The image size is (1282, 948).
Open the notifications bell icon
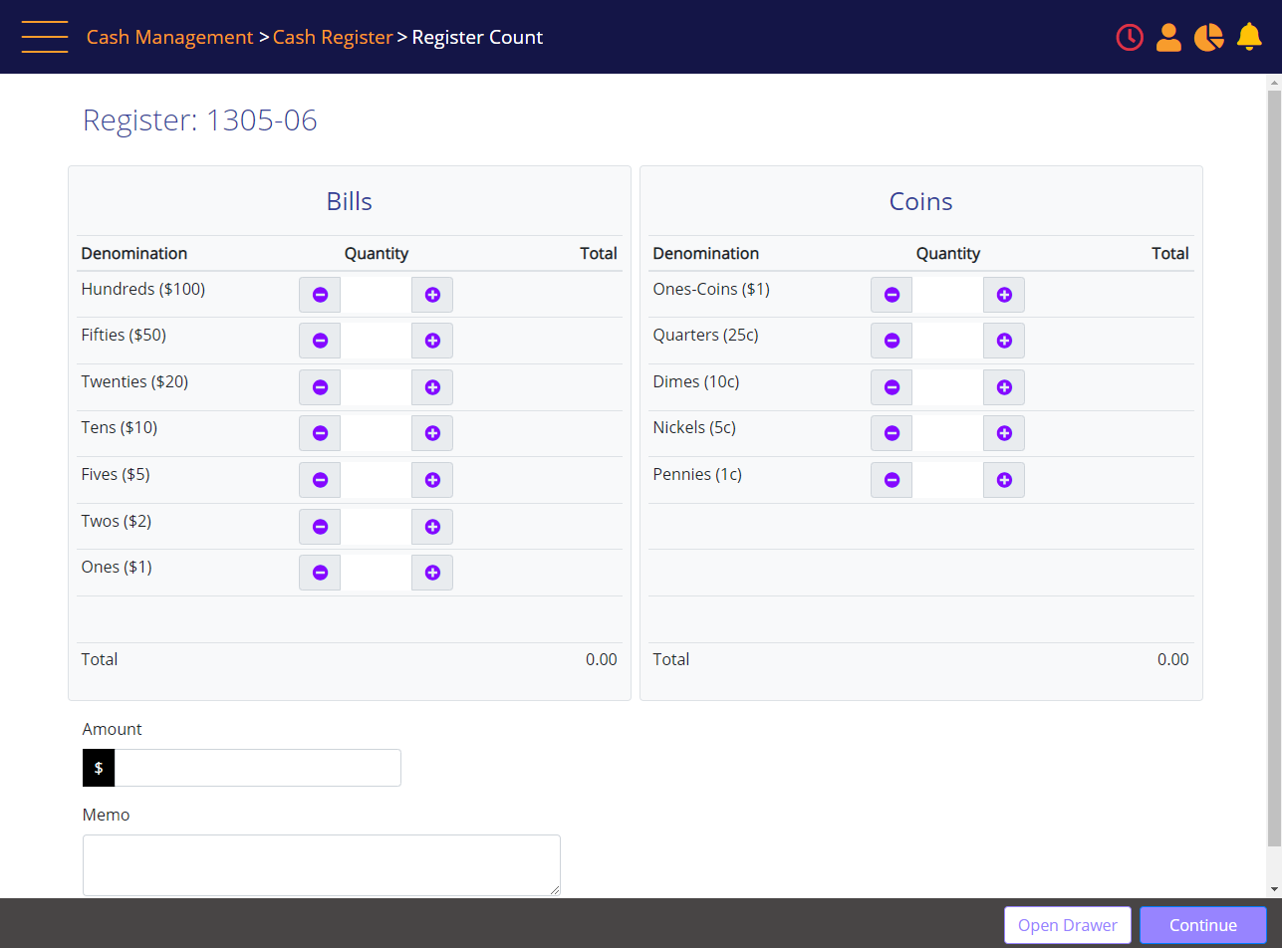point(1249,37)
